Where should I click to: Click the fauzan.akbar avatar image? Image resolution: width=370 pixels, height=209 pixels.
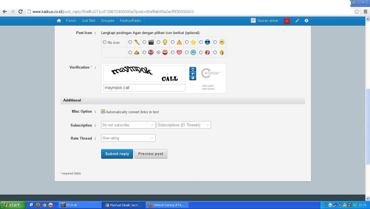253,21
